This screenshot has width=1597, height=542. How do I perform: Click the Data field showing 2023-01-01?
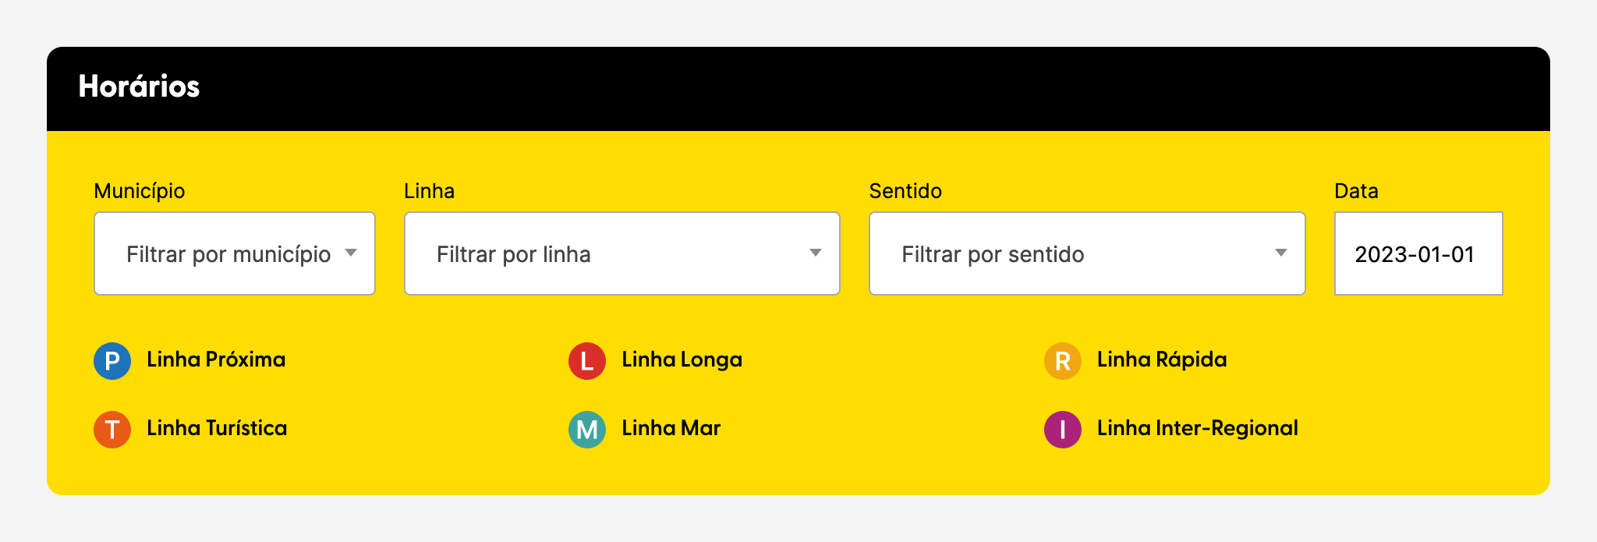[1418, 253]
